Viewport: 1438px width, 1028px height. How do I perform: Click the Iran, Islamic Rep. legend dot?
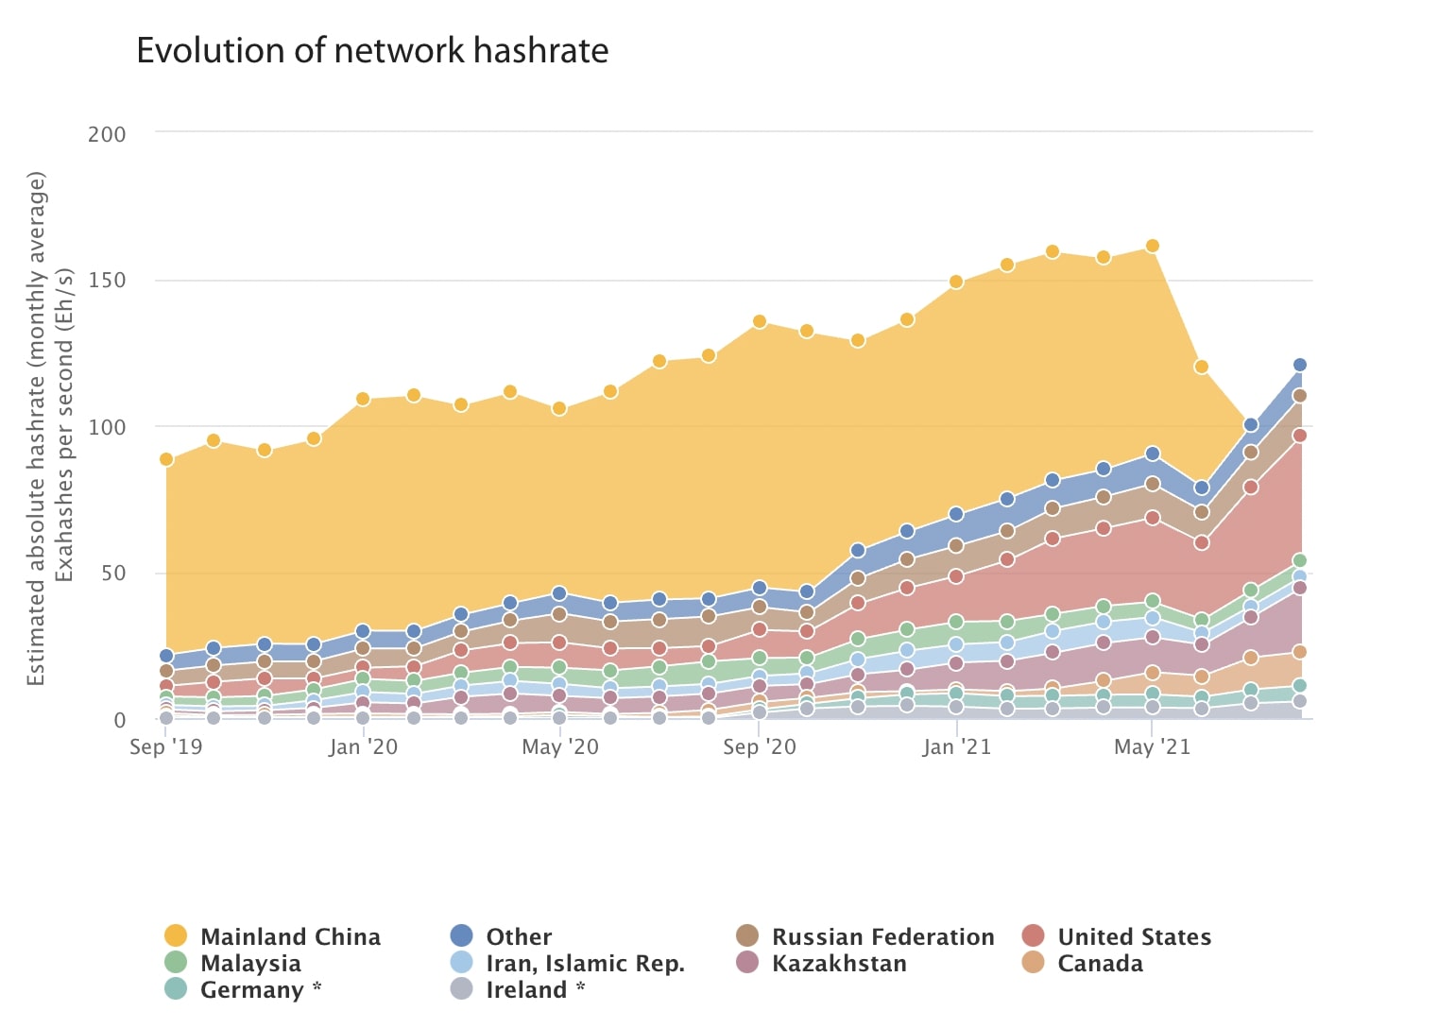[462, 964]
